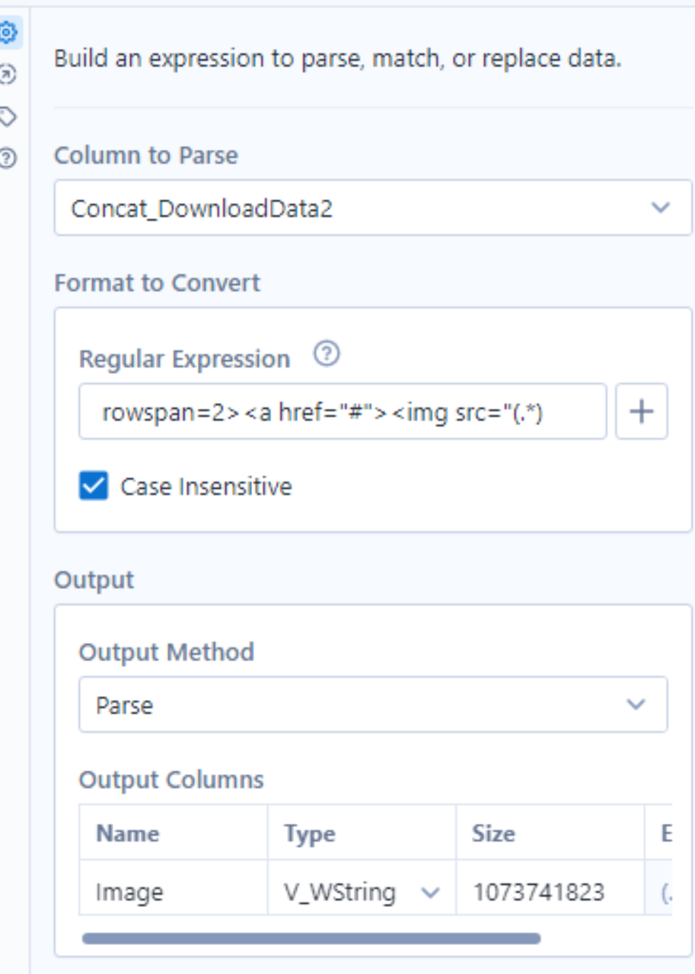Click the plus button beside regex field
Screen dimensions: 695x974
pyautogui.click(x=641, y=412)
